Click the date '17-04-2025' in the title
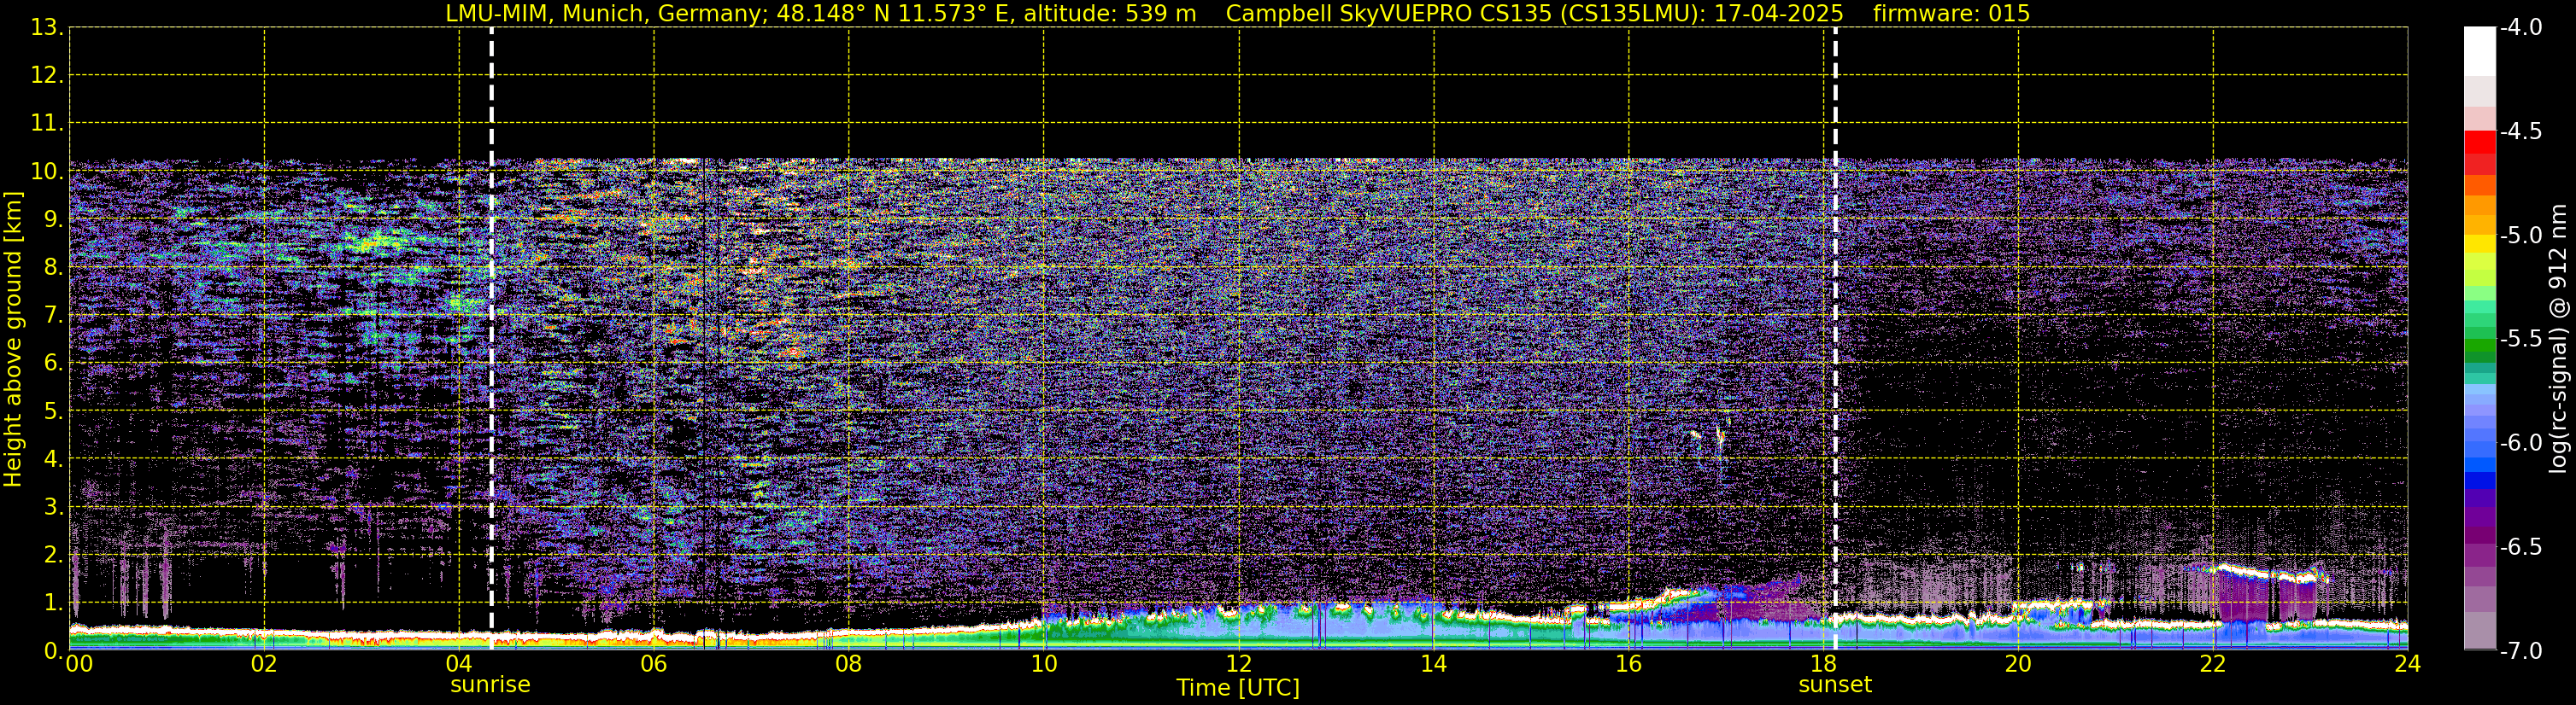This screenshot has width=2576, height=705. click(x=1779, y=13)
